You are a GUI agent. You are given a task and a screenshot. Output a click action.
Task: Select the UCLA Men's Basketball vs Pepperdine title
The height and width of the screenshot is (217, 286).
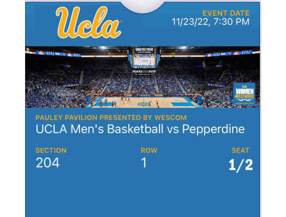click(x=140, y=129)
